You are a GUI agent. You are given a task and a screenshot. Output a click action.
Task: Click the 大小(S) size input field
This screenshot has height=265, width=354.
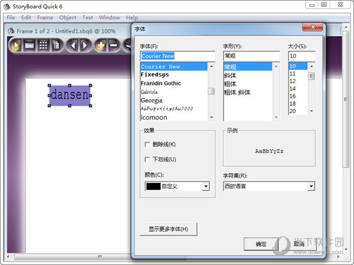coord(301,56)
